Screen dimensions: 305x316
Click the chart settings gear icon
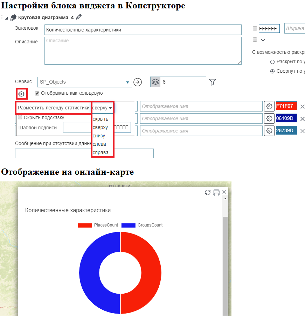[x=21, y=94]
